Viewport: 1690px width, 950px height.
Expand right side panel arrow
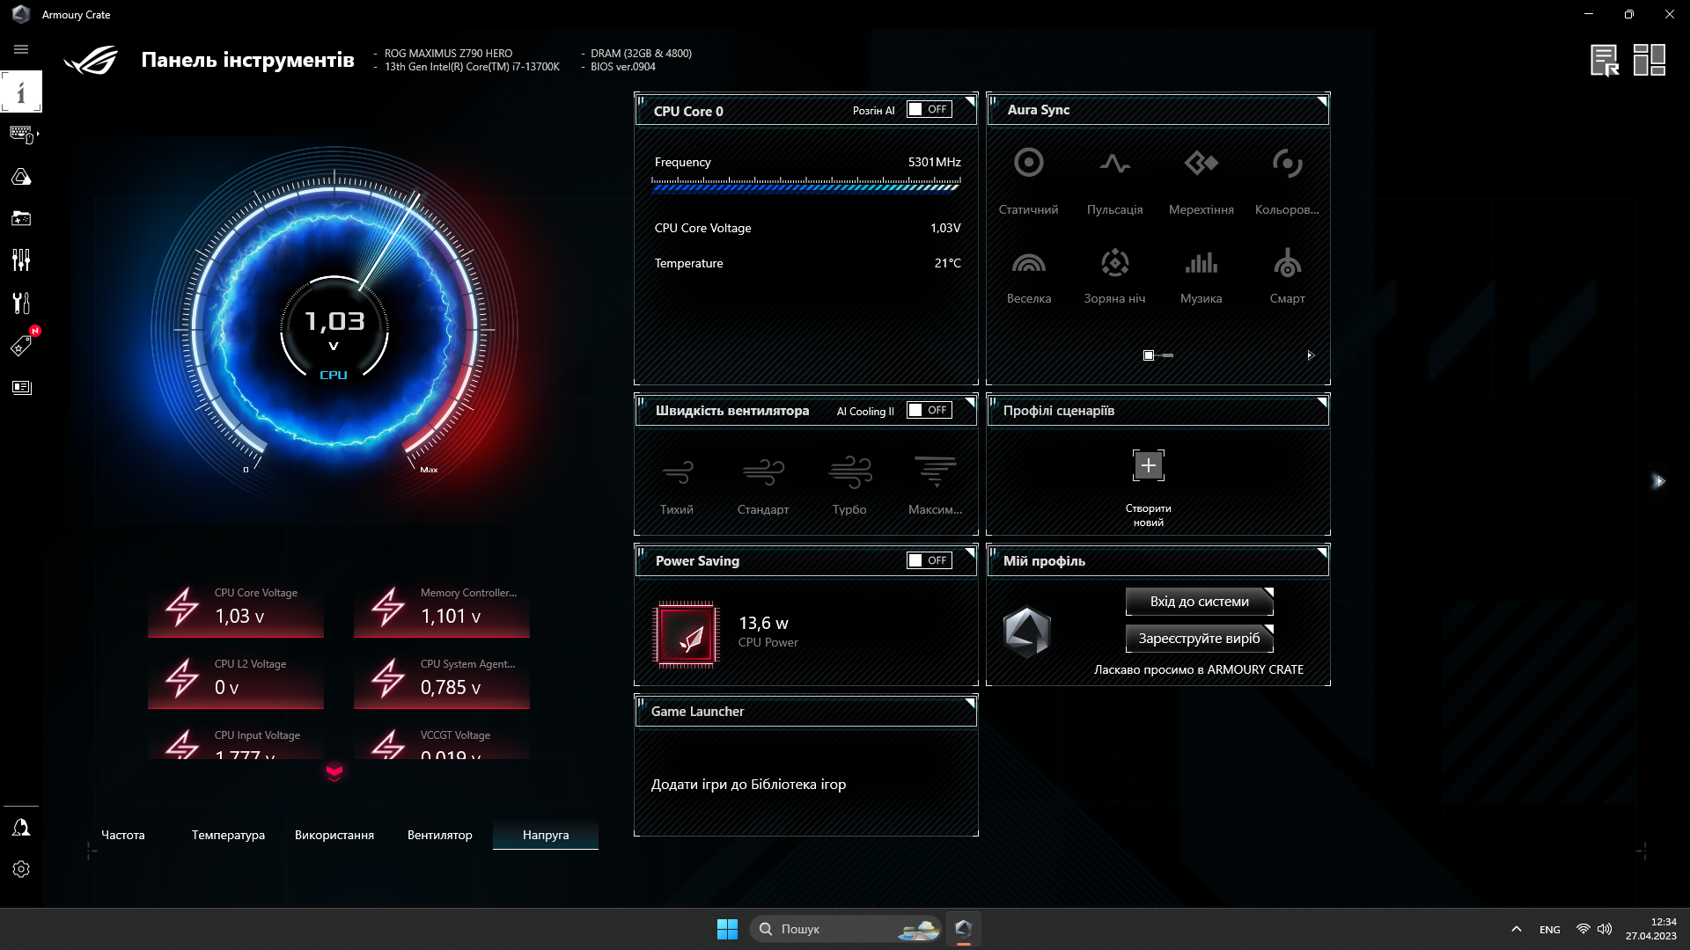(x=1661, y=481)
